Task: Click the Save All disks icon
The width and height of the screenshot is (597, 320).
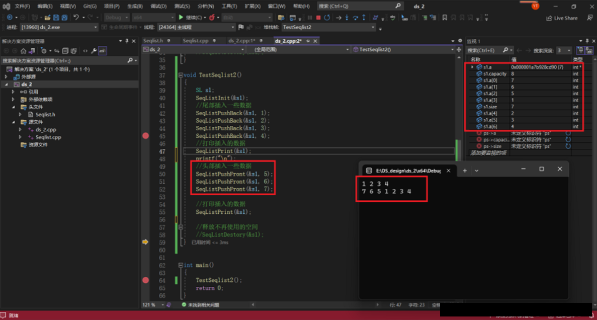Action: coord(64,18)
